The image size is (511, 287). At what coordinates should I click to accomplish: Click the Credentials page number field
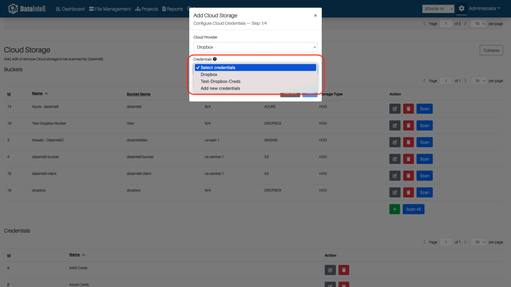pyautogui.click(x=446, y=242)
